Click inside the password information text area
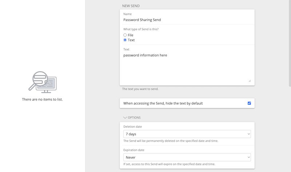The height and width of the screenshot is (172, 291). click(187, 68)
